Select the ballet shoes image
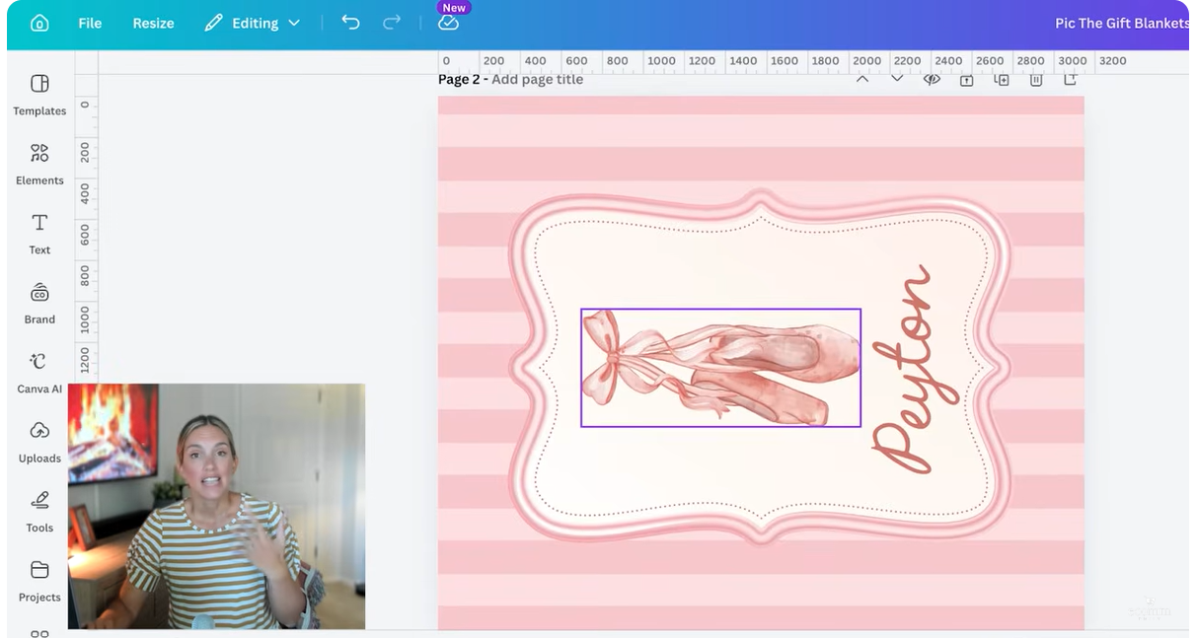Screen dimensions: 1196x638 720,368
